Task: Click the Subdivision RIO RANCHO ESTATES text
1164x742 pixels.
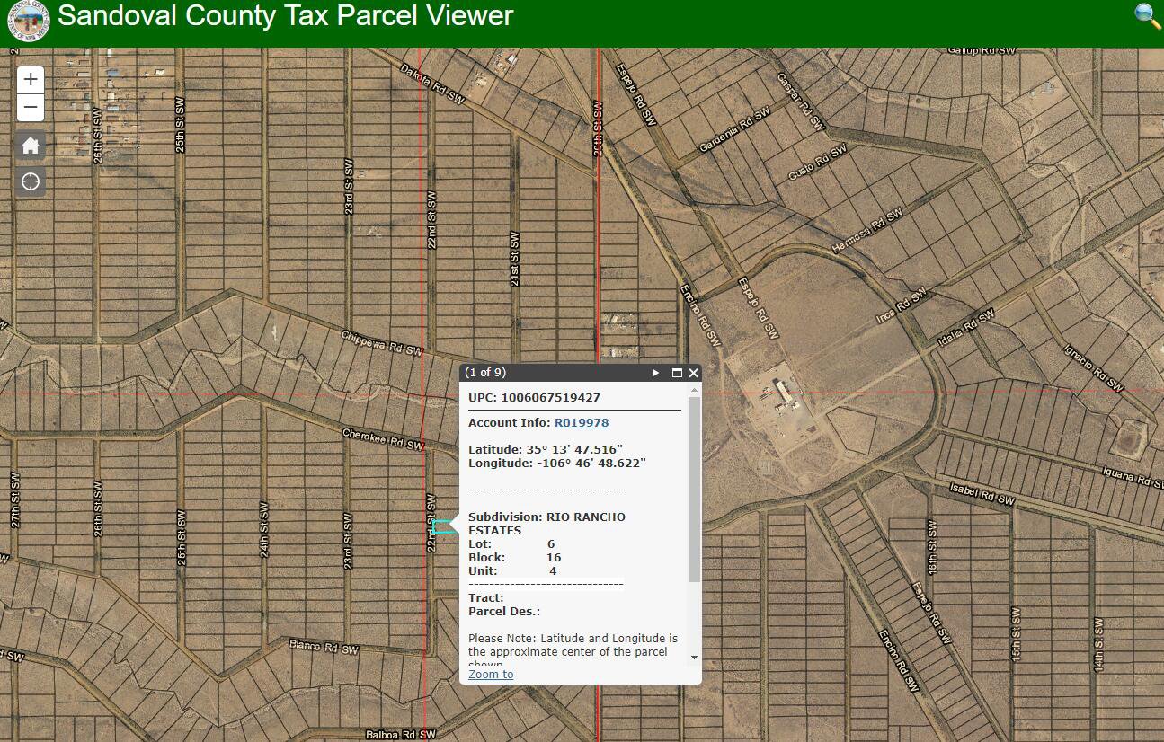Action: tap(546, 524)
